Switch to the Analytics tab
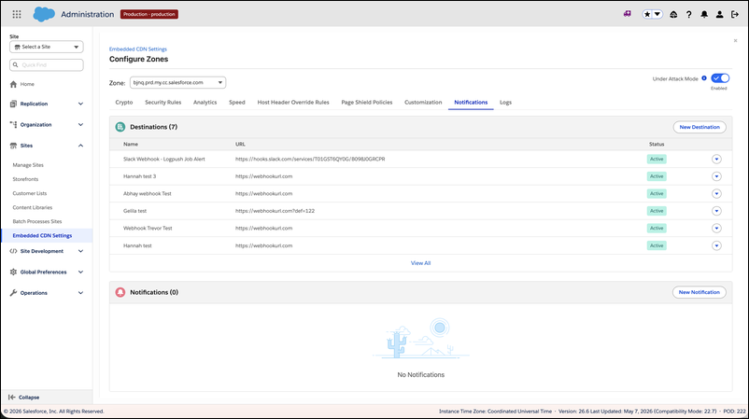Viewport: 749px width, 419px height. (205, 102)
